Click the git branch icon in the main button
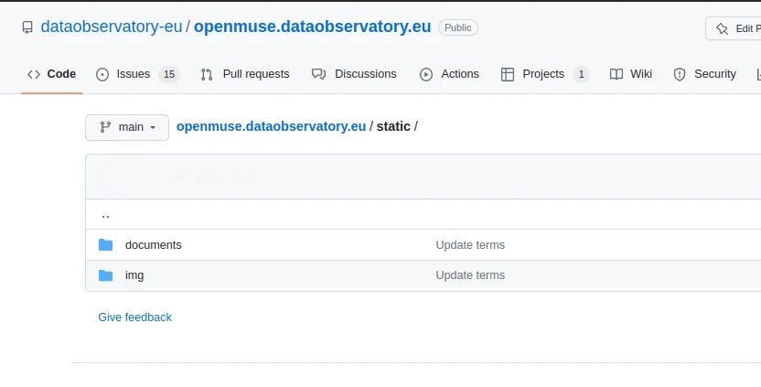 pyautogui.click(x=105, y=127)
